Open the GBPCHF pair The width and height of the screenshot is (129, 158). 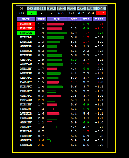(26, 122)
